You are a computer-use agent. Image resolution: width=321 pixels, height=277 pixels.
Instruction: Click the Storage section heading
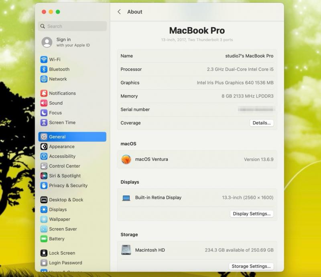point(129,235)
